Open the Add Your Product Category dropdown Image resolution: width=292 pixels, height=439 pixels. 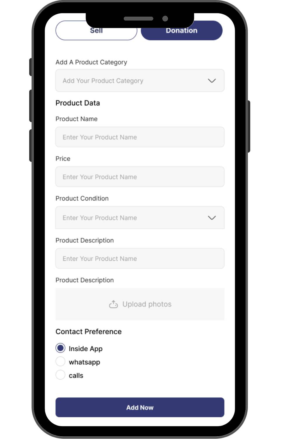140,80
